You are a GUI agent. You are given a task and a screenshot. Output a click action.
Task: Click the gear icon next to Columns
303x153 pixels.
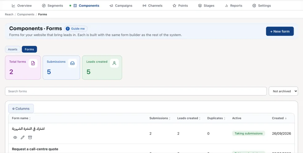(x=13, y=109)
